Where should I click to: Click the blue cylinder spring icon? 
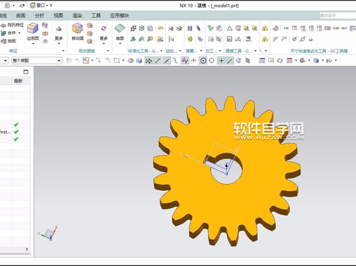(190, 28)
